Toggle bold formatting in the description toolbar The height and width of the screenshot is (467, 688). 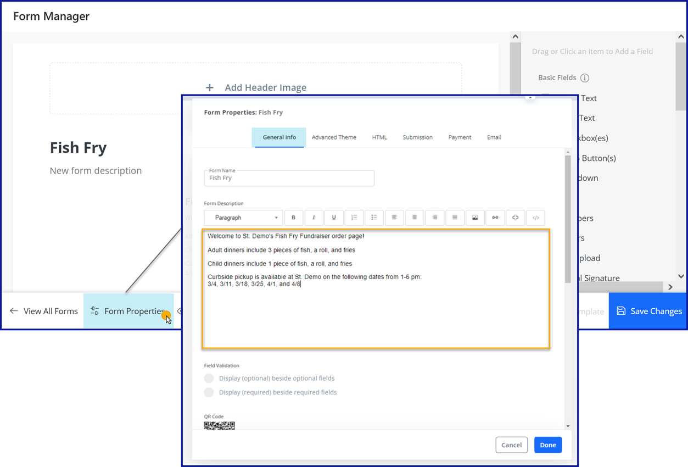tap(294, 218)
